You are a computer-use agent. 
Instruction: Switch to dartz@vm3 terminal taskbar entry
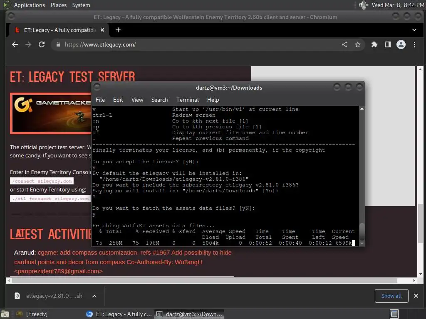click(x=189, y=314)
